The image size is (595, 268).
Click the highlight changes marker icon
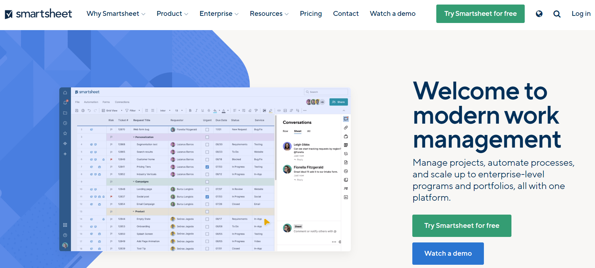(270, 110)
